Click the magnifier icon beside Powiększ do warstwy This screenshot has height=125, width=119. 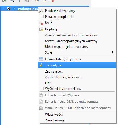click(x=41, y=11)
